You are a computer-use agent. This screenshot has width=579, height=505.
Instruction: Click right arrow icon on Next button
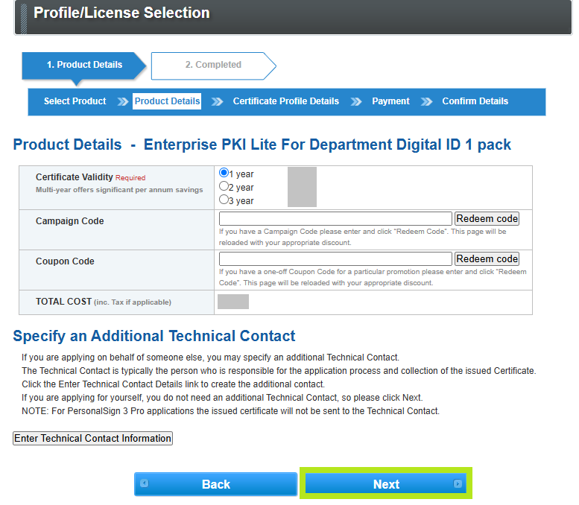coord(458,484)
